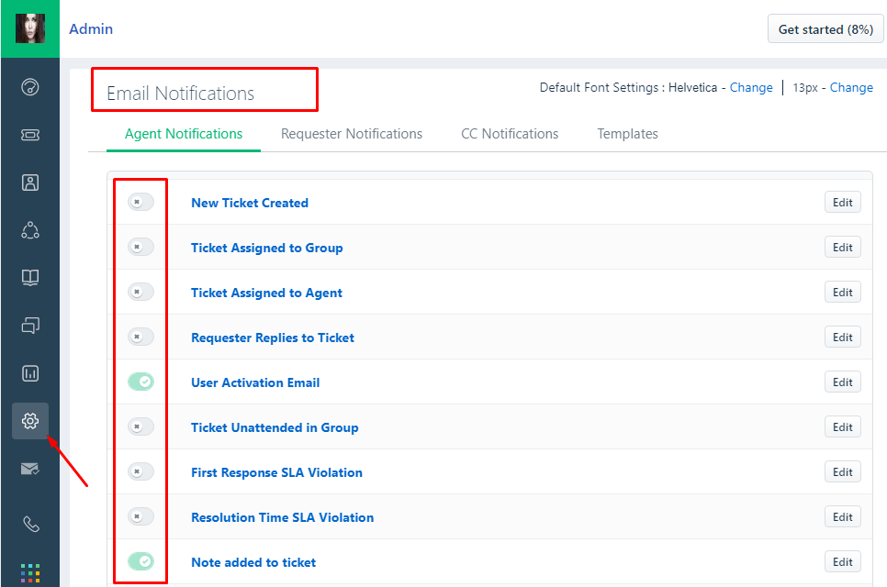Enable the Requester Replies to Ticket toggle
Screen dimensions: 887x587
coord(140,337)
